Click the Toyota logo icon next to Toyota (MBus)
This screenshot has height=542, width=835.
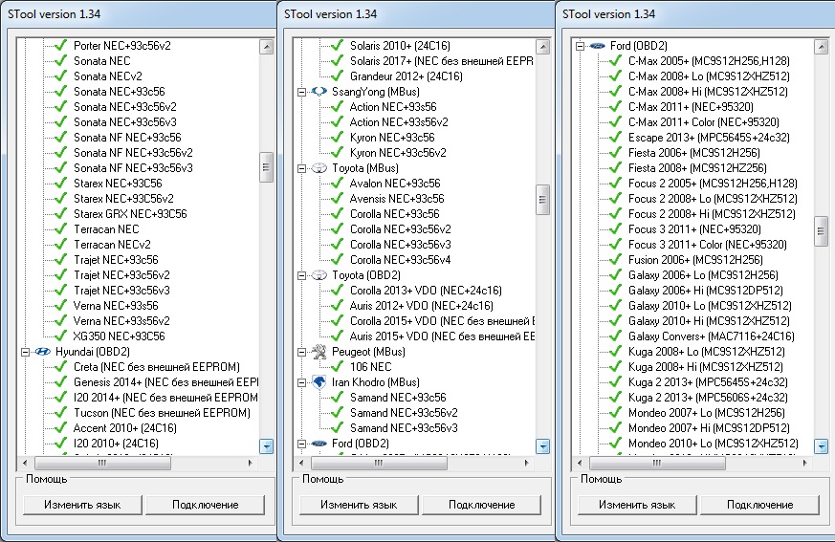[319, 168]
